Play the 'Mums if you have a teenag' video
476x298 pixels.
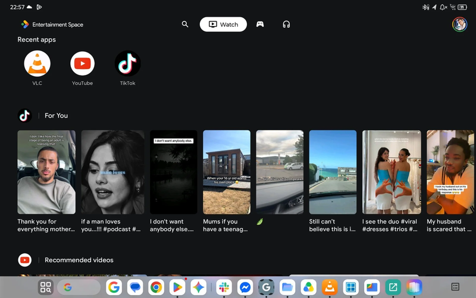coord(227,172)
